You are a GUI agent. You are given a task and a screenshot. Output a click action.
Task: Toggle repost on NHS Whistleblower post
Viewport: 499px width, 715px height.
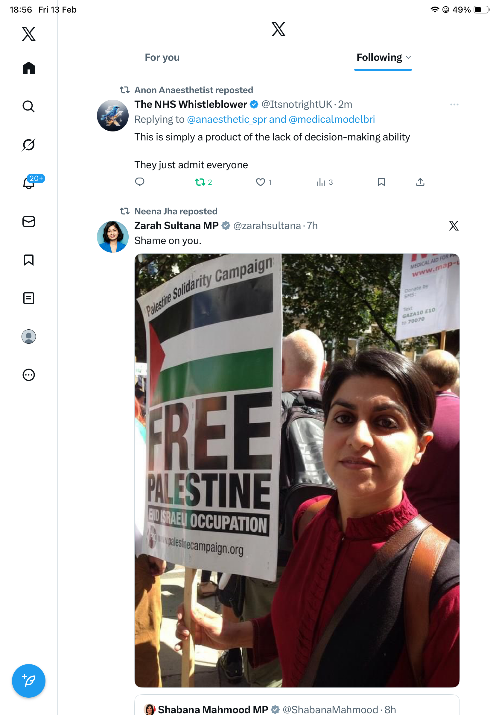[203, 182]
